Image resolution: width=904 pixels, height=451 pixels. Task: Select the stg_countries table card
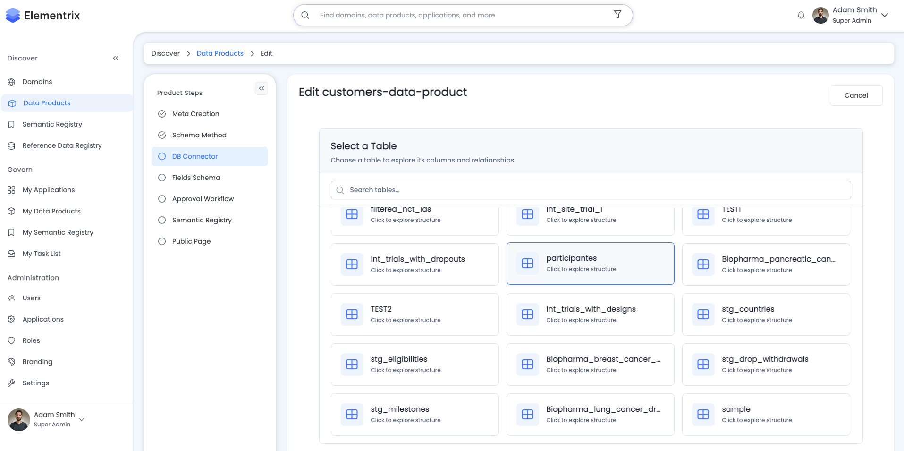tap(766, 314)
